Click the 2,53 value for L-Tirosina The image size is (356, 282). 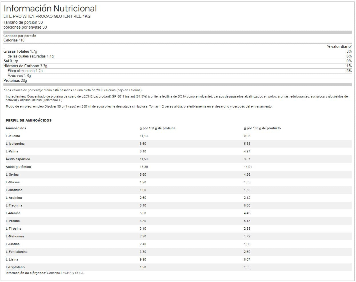click(x=247, y=229)
